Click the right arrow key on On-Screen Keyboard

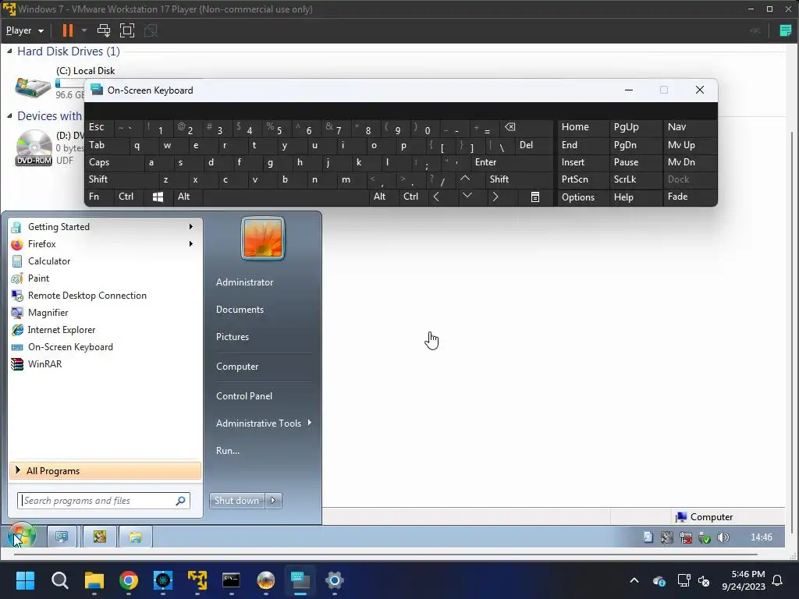[x=495, y=197]
